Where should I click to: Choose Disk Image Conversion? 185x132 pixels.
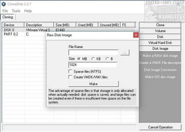(160, 70)
